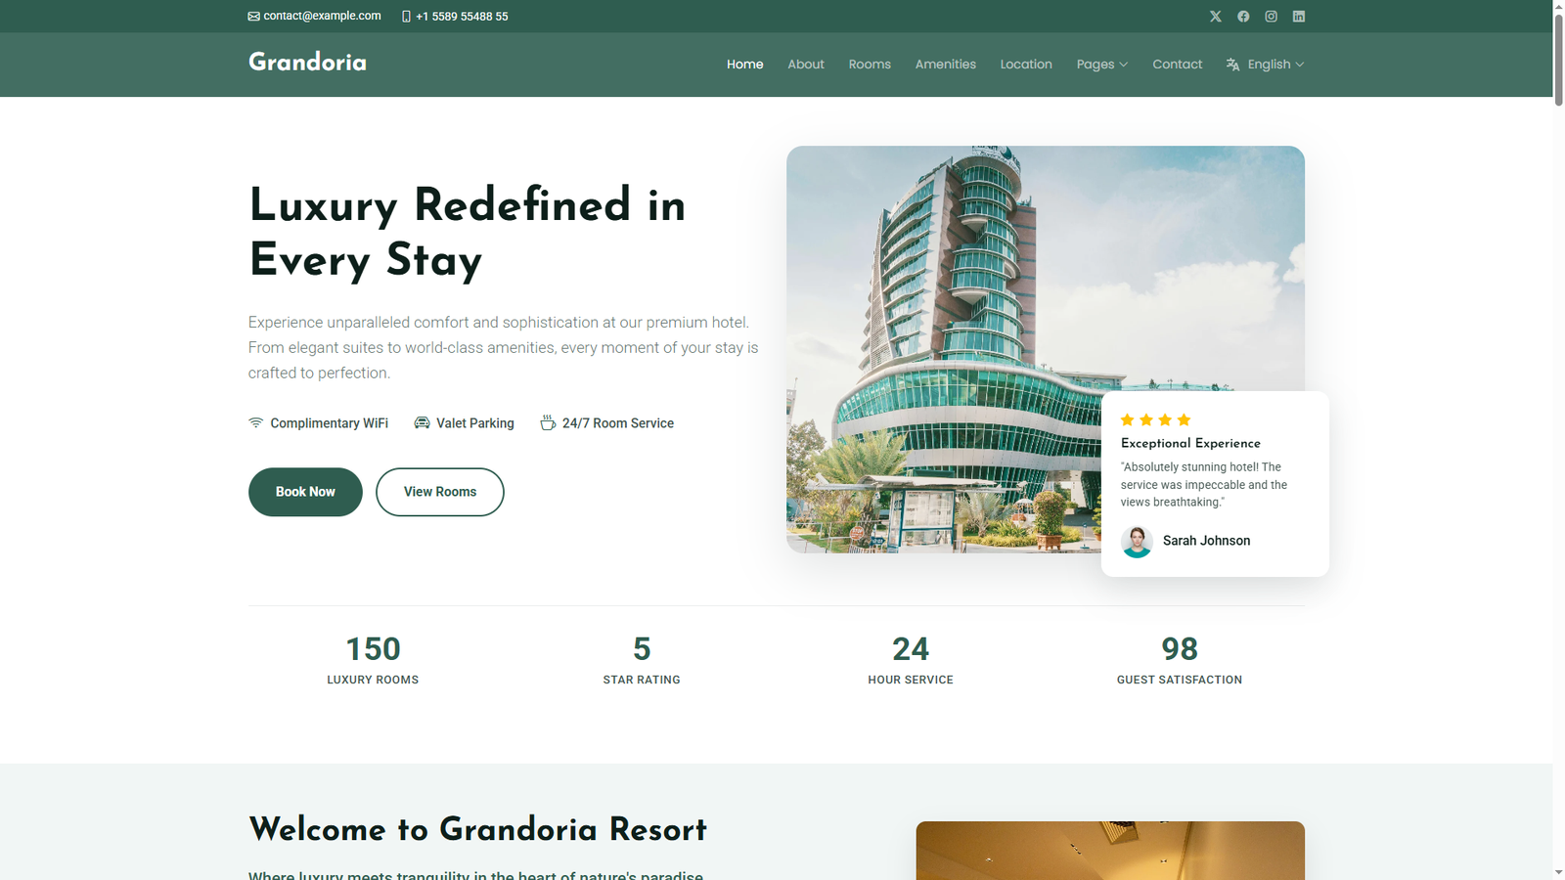Open the Amenities nav item

point(946,65)
